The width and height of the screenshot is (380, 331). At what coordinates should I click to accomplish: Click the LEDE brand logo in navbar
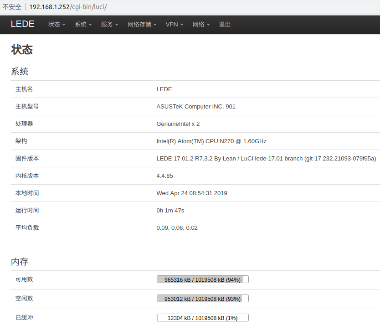pos(23,24)
